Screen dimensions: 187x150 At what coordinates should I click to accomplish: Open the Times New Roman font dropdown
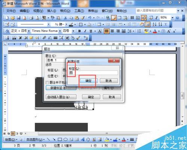(60, 31)
